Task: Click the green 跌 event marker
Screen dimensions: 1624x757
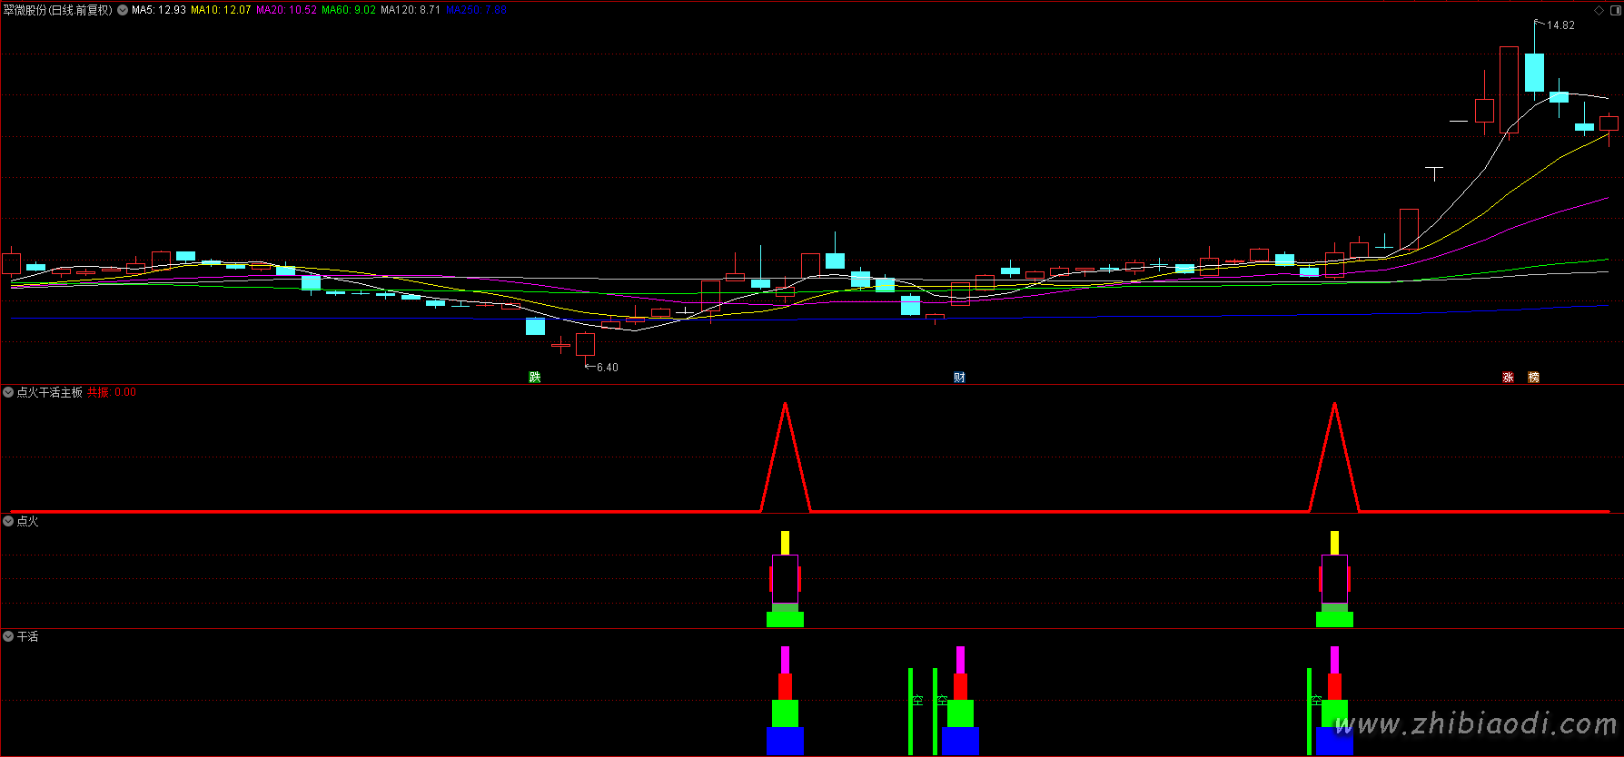Action: 535,377
